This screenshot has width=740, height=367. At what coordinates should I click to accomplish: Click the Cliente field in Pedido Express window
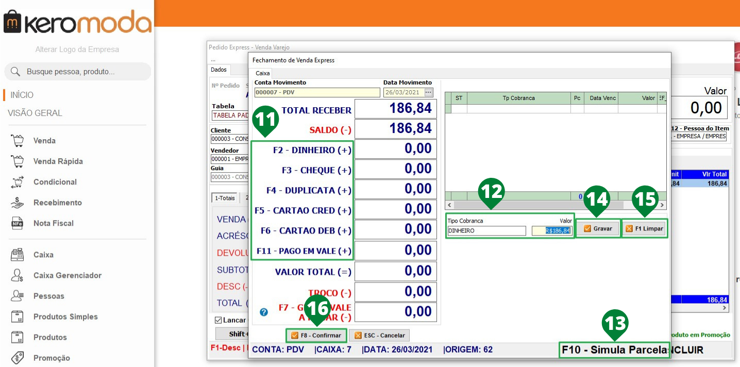(230, 139)
